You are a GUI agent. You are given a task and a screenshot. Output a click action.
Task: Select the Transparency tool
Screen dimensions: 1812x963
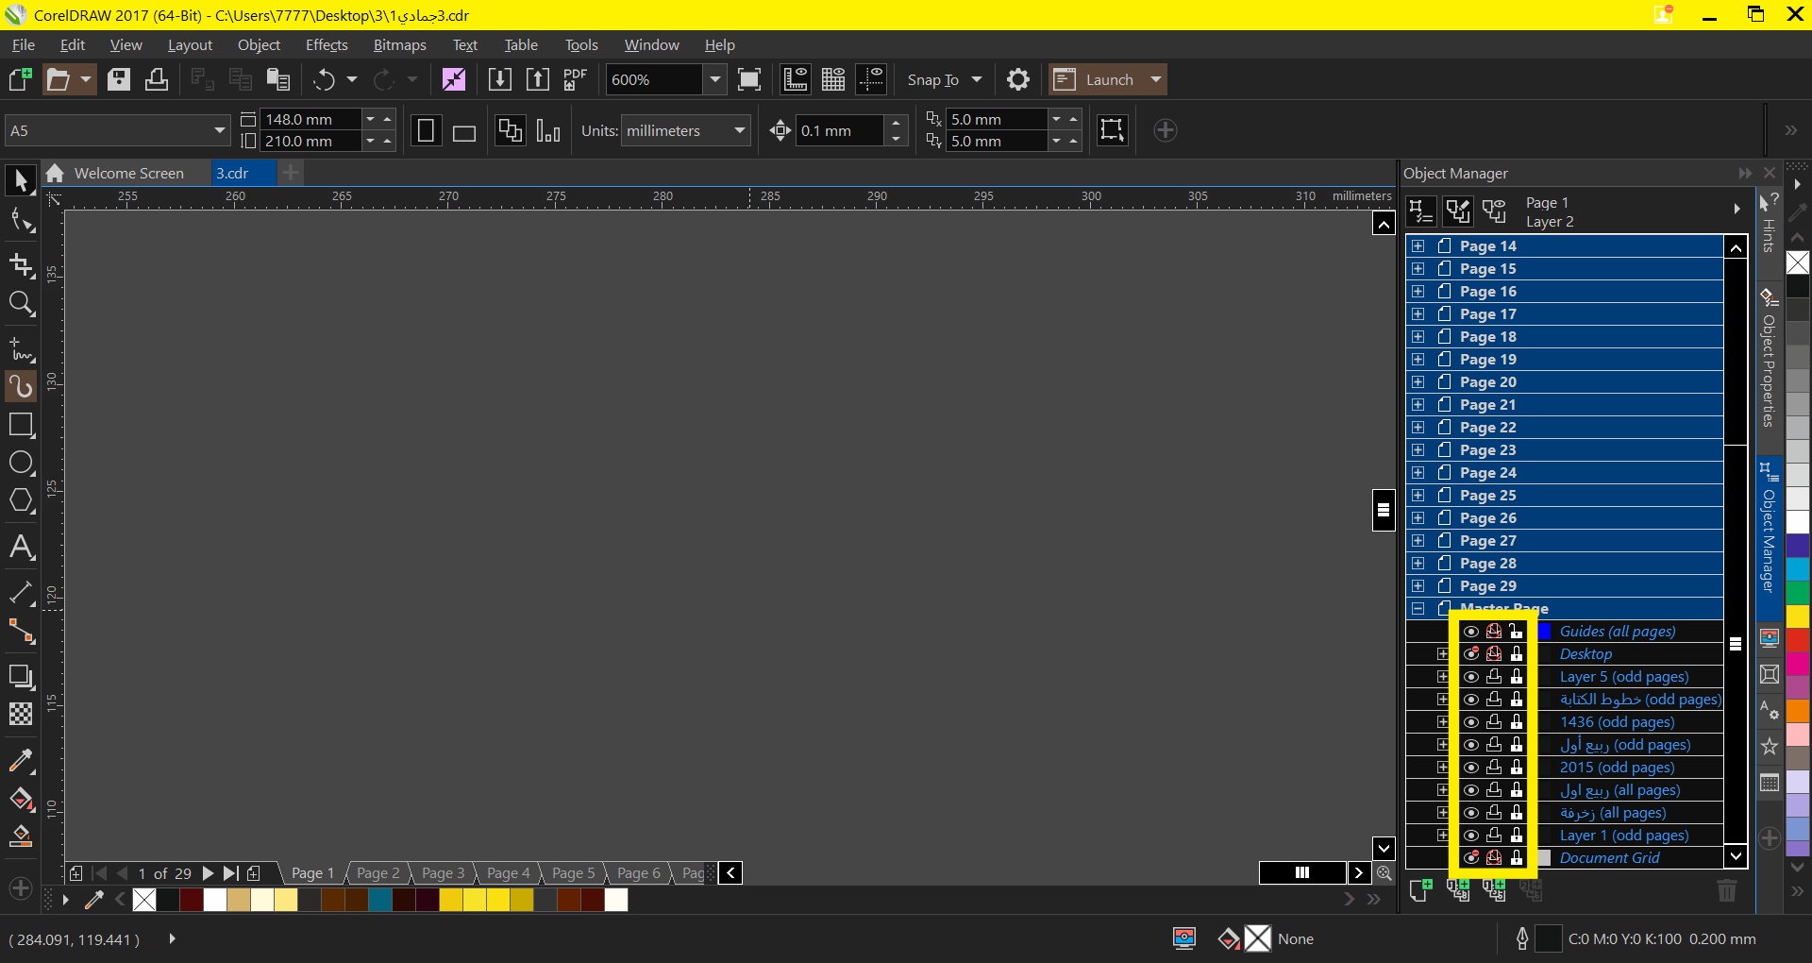(21, 714)
